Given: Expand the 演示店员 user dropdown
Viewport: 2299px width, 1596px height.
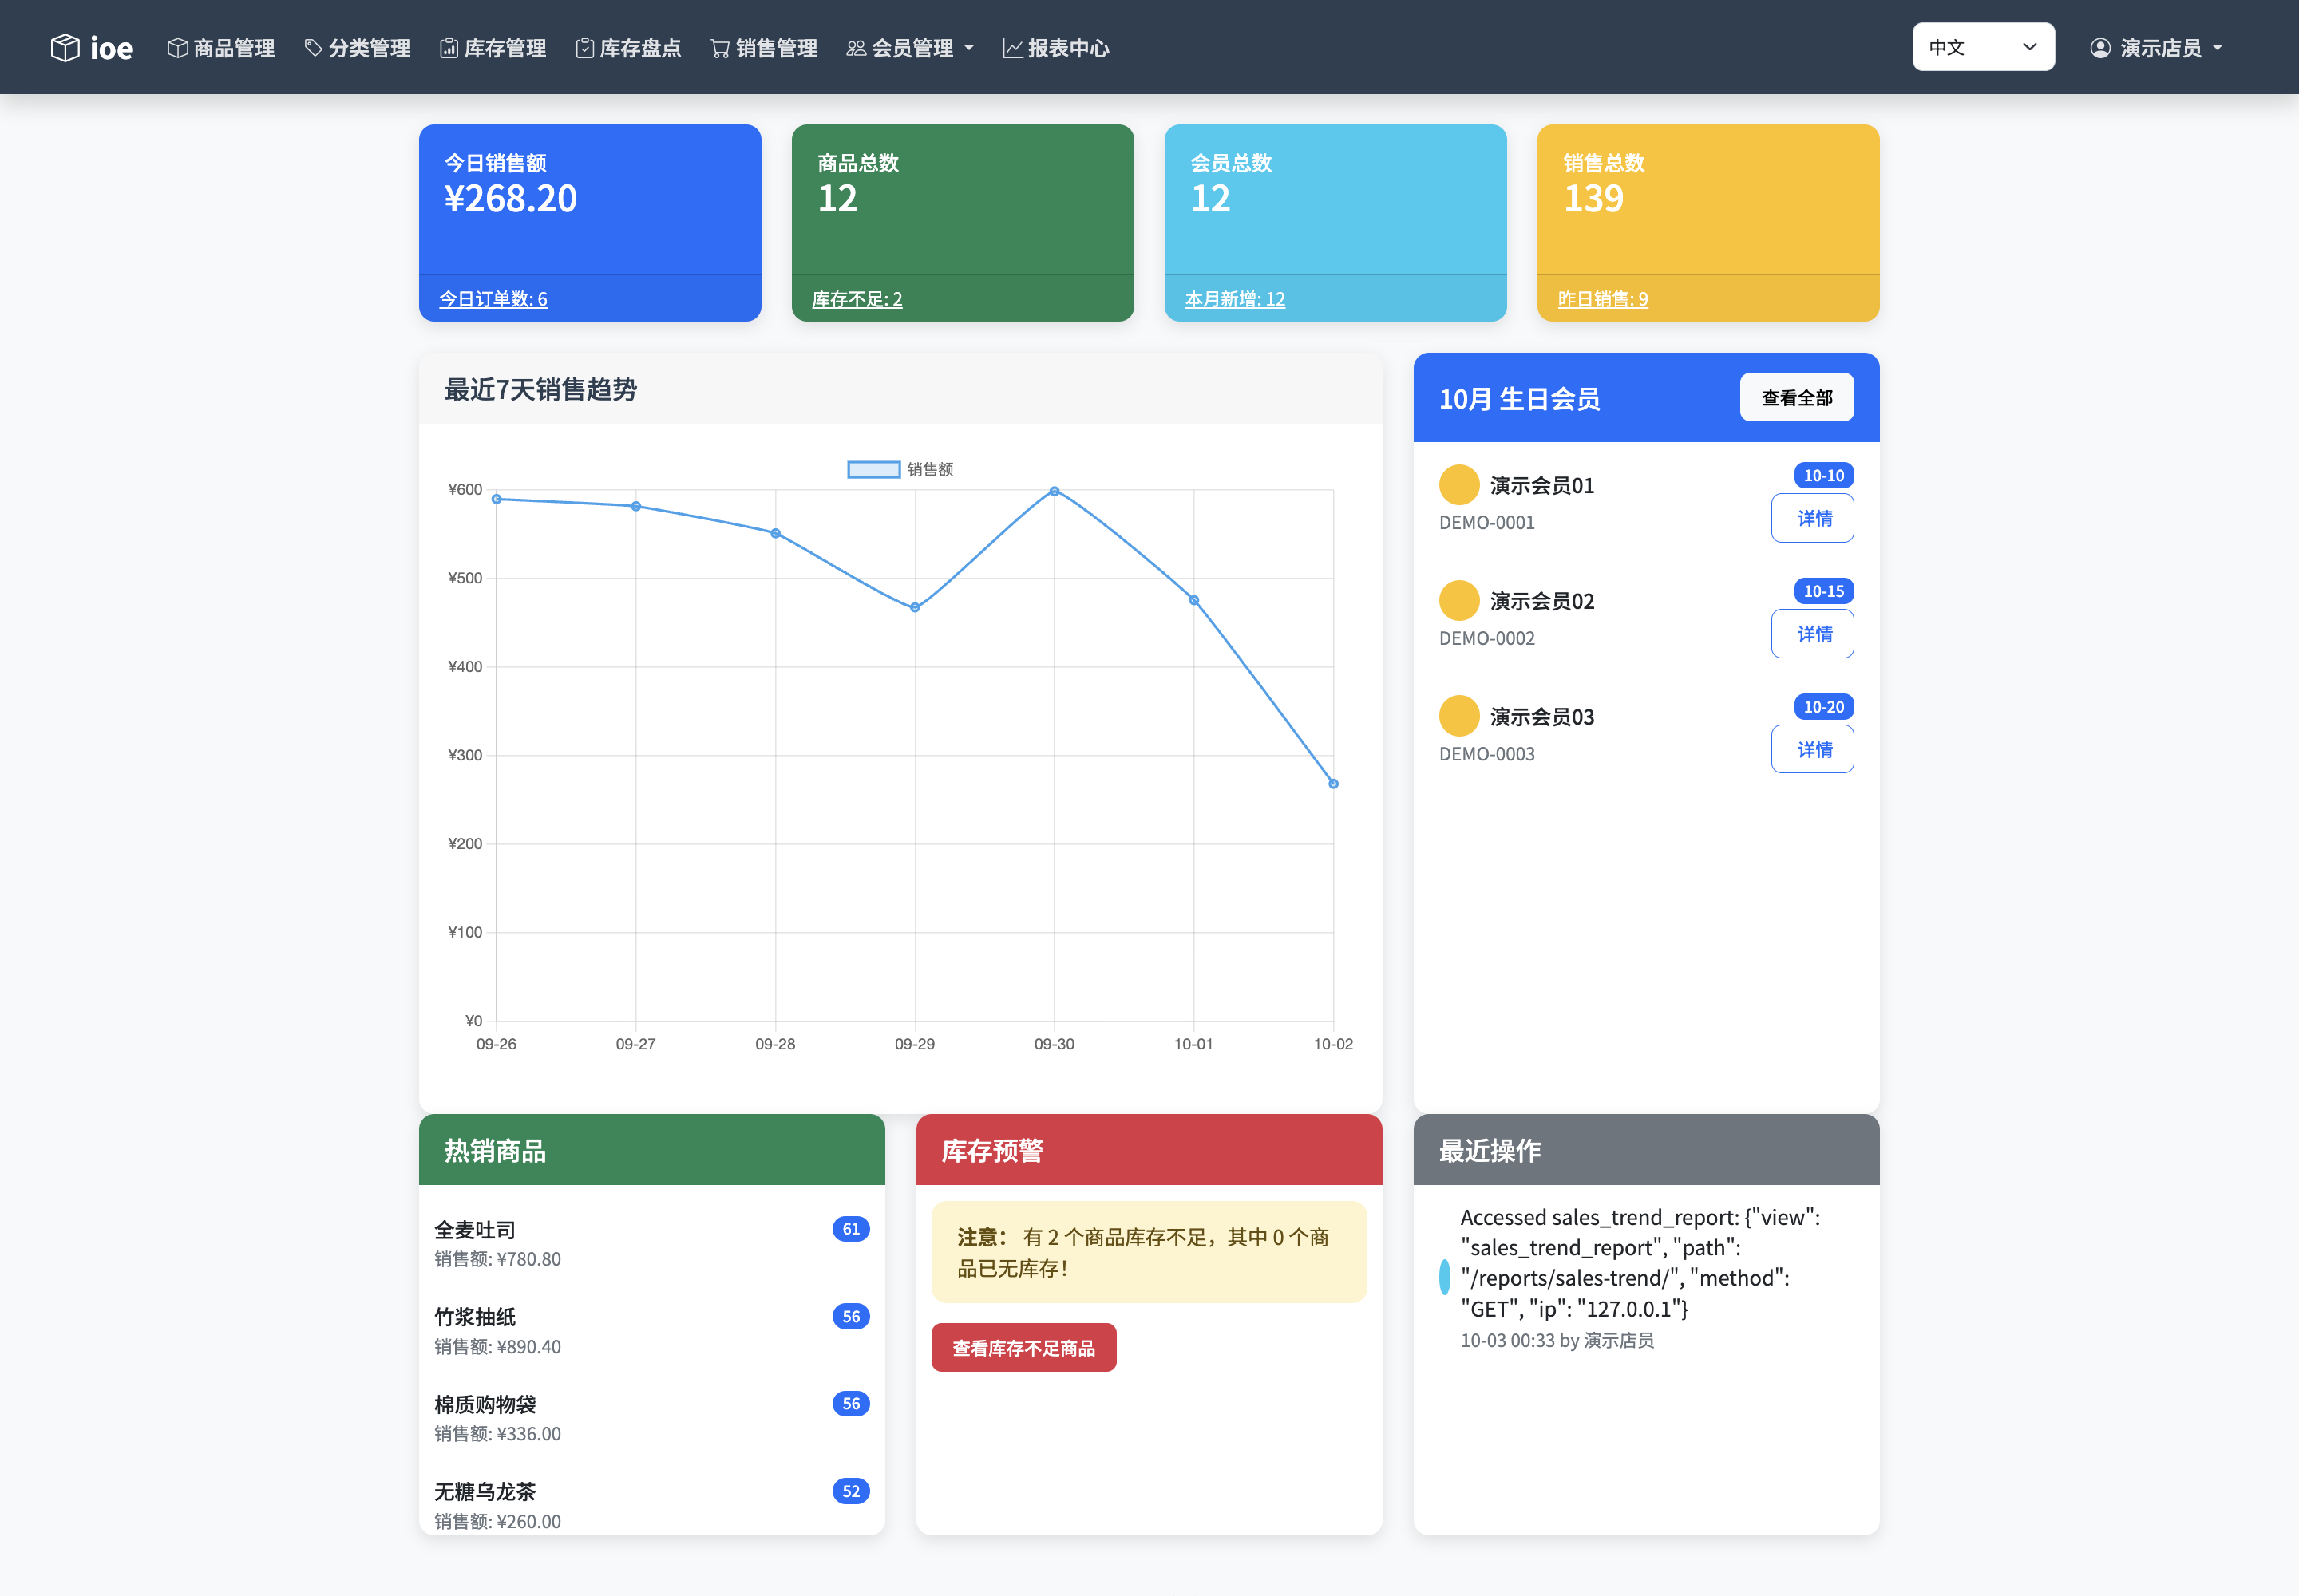Looking at the screenshot, I should click(2156, 48).
